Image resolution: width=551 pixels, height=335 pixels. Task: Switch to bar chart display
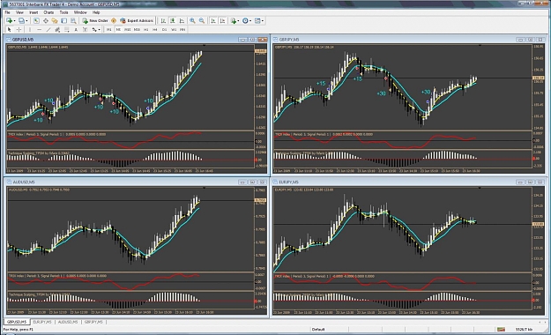tap(163, 21)
